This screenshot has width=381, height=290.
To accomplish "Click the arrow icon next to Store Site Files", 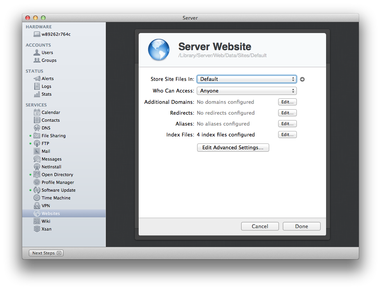I will (302, 79).
